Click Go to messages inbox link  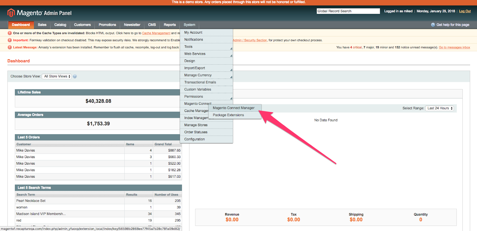pos(454,48)
